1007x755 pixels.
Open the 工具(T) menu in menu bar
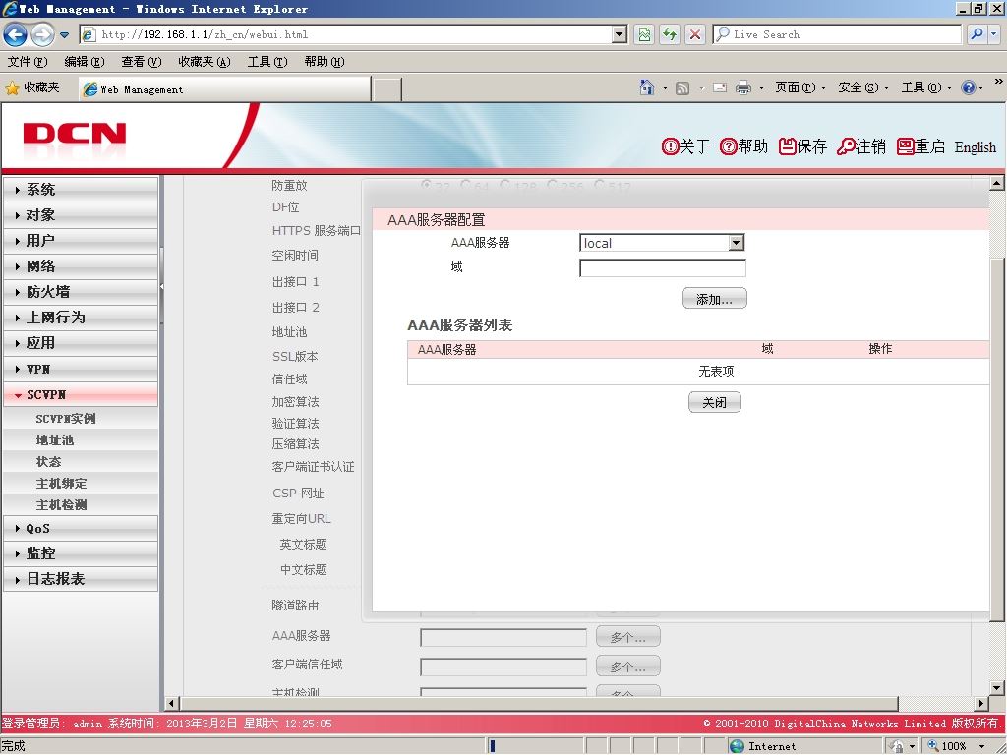(267, 62)
